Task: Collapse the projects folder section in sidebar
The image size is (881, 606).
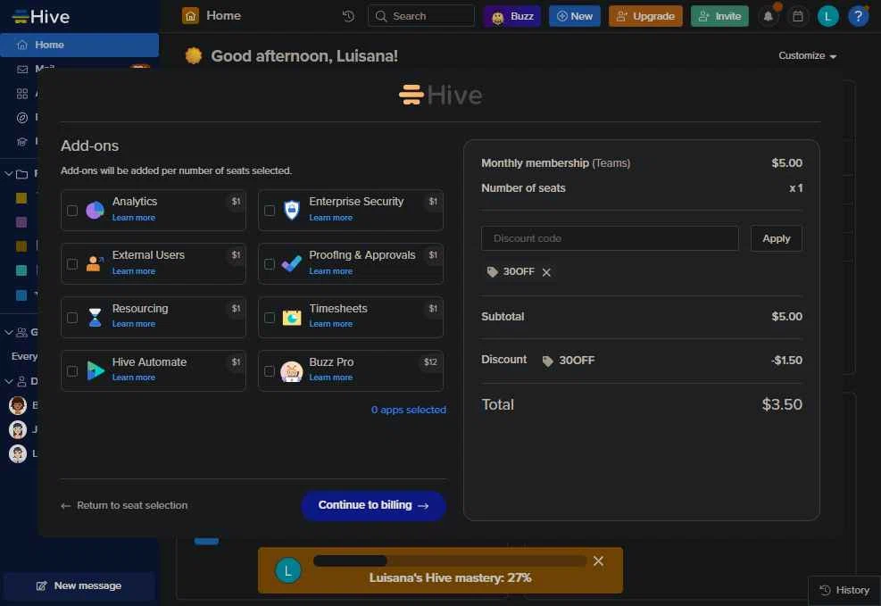Action: point(8,174)
